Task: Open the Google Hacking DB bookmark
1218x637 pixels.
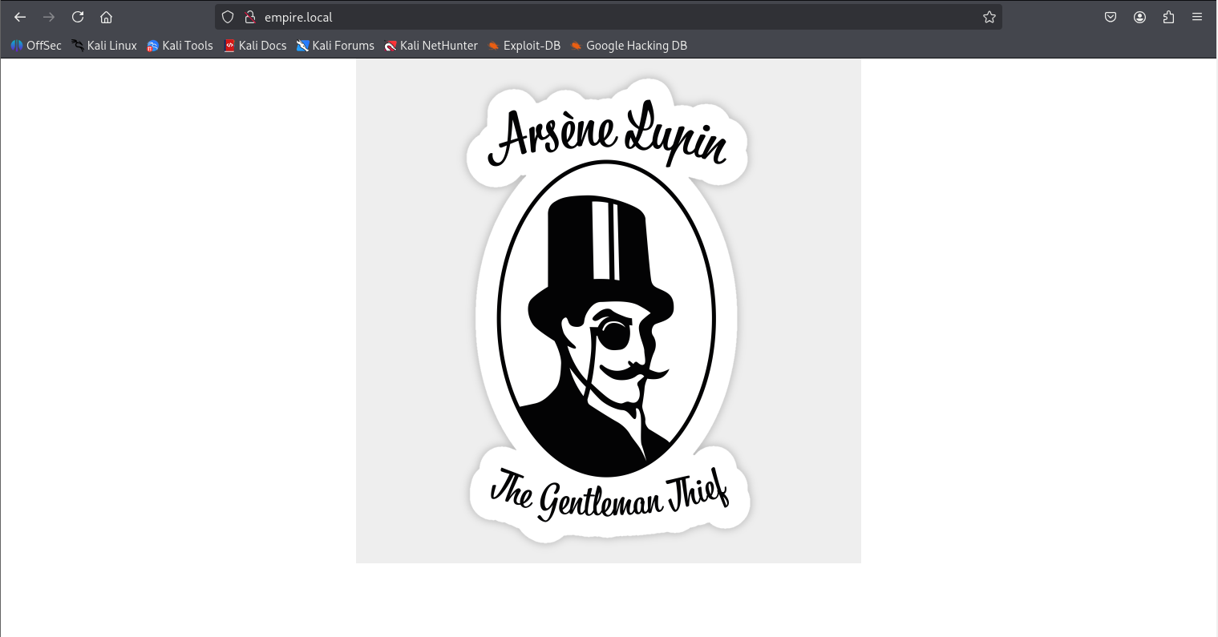Action: (629, 46)
